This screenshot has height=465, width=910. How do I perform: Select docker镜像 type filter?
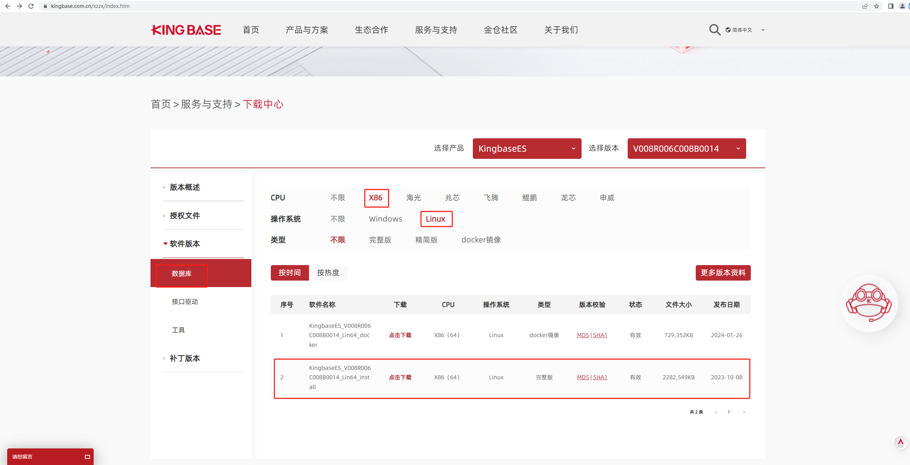point(481,240)
